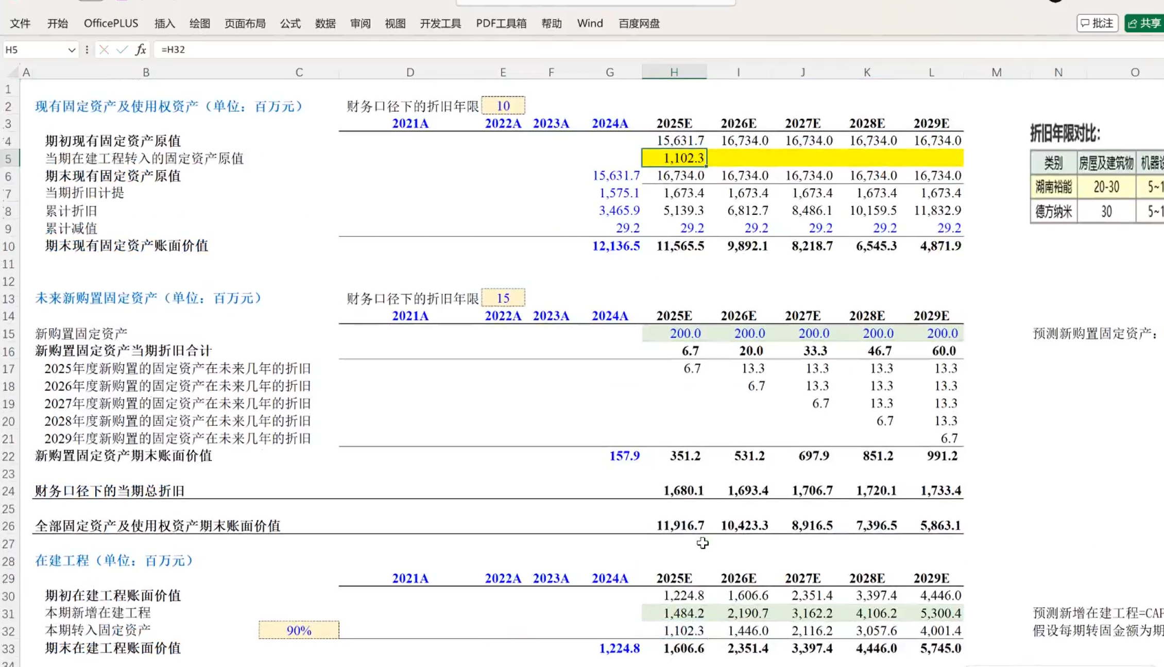Select the yellow highlighted cell 1,102.3

pos(674,158)
